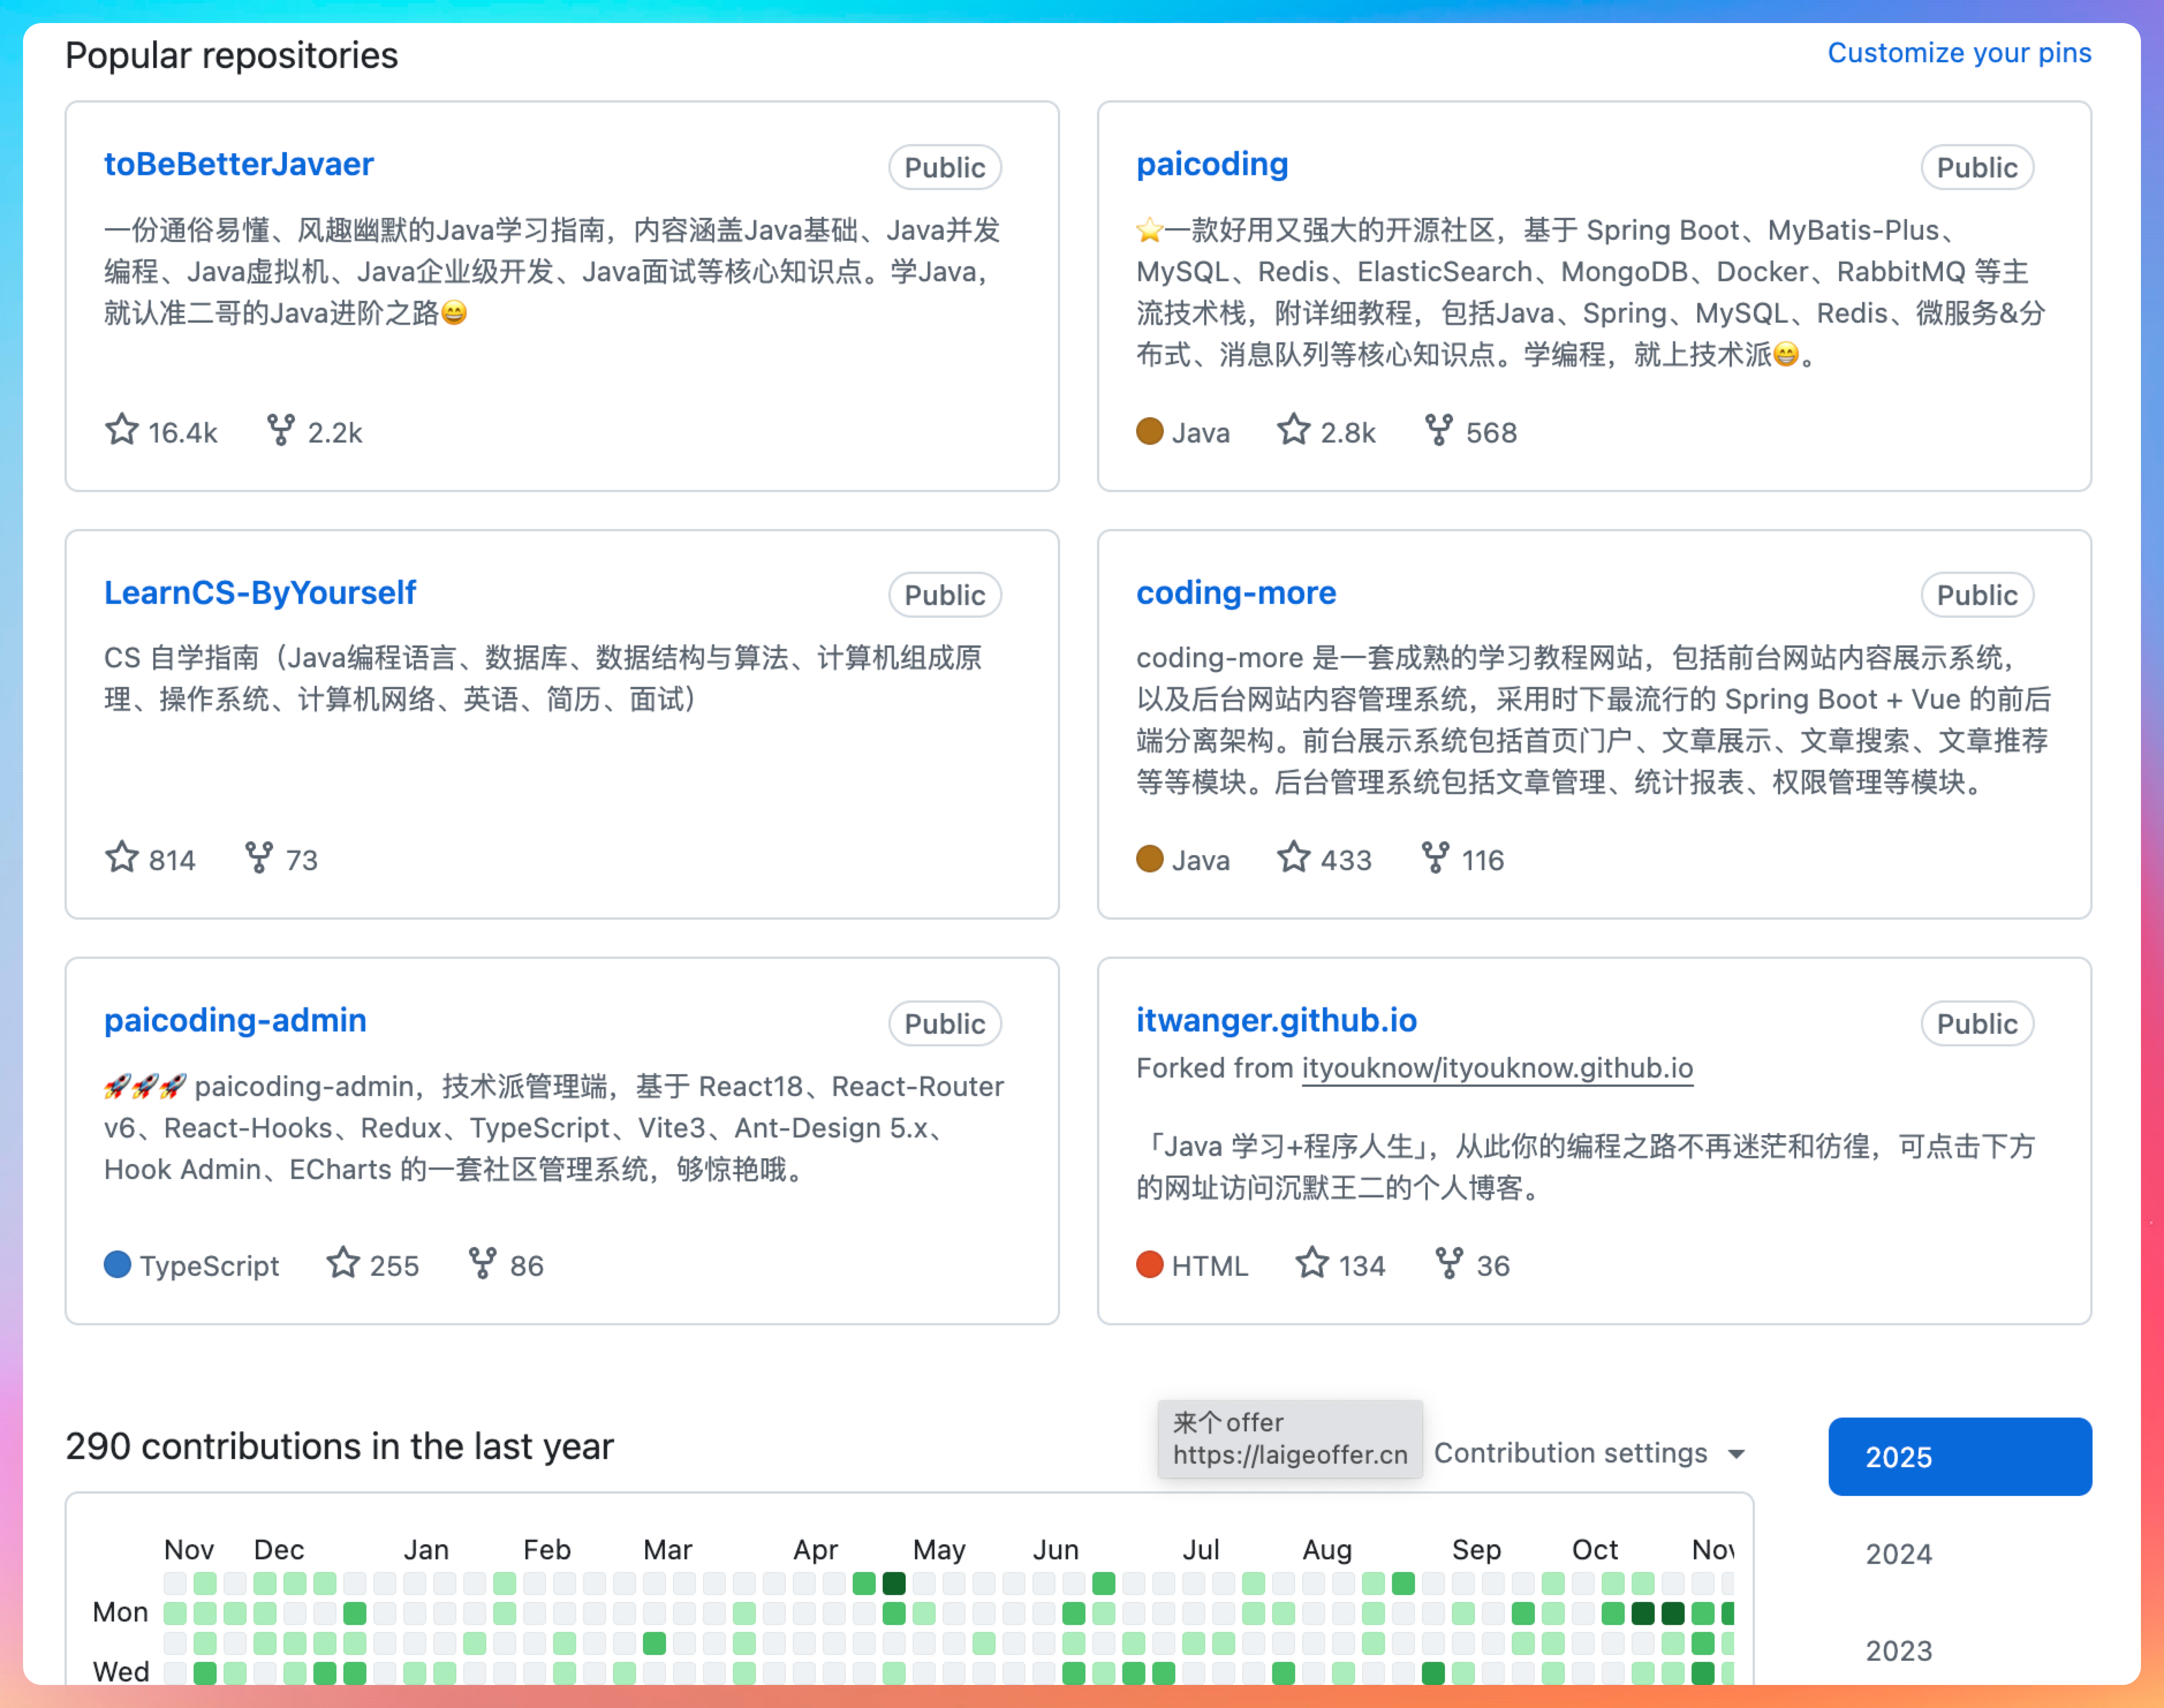Click fork icon showing 568 forks
This screenshot has width=2164, height=1708.
1438,430
